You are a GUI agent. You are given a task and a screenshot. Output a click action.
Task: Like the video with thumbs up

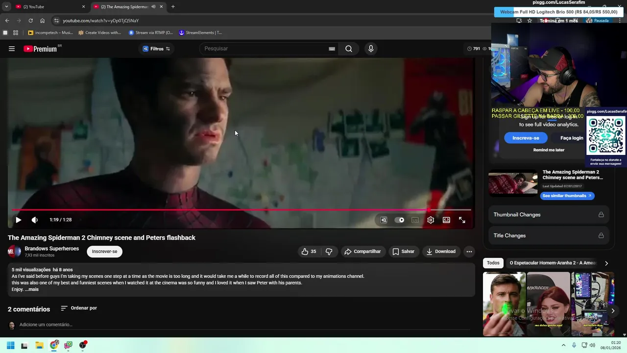click(x=309, y=252)
